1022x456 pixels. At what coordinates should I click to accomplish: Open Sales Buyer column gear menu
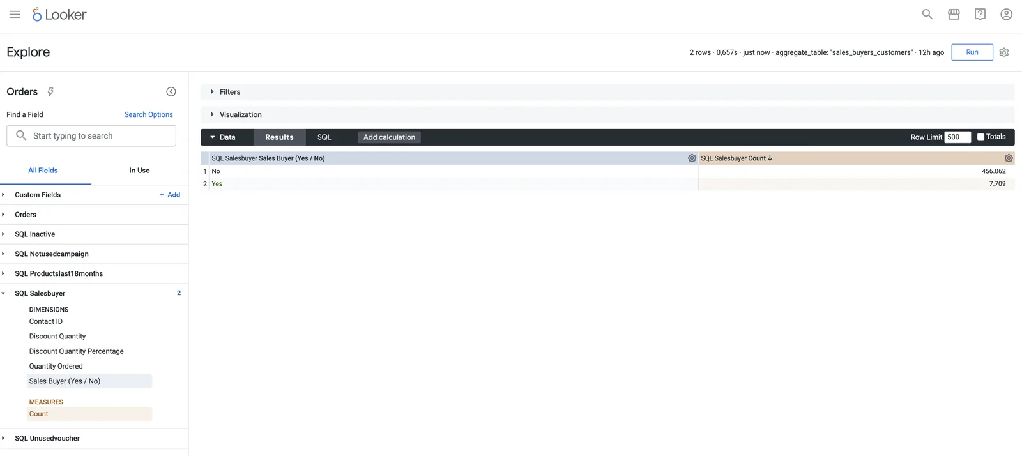692,158
